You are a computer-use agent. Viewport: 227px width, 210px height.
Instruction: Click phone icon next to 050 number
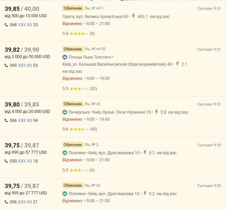click(6, 161)
